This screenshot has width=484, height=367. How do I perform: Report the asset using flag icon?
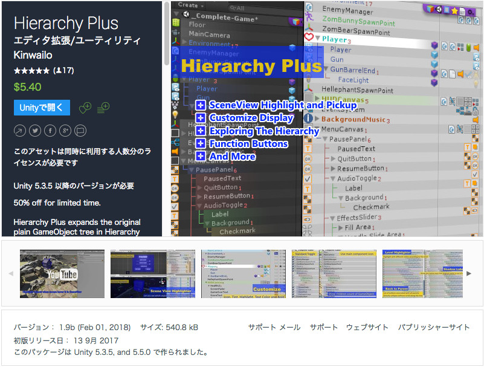(x=80, y=131)
